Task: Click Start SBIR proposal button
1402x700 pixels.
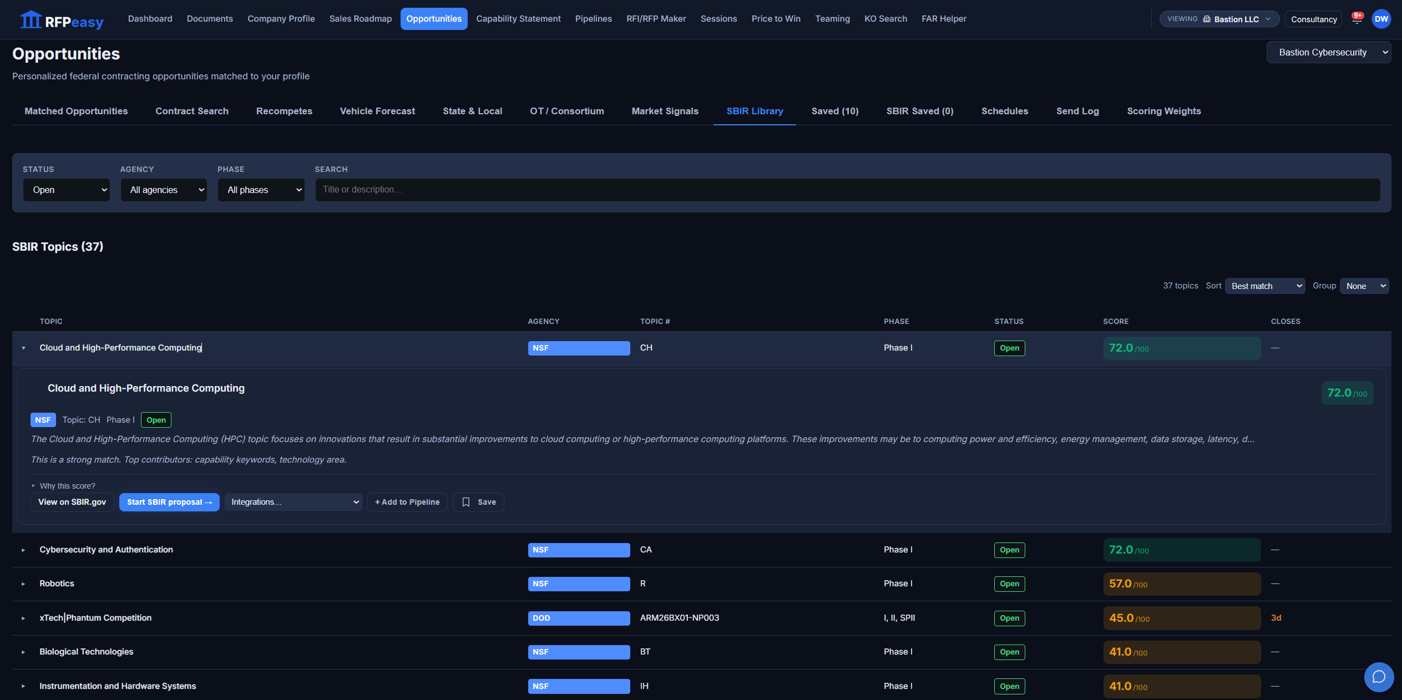Action: 169,502
